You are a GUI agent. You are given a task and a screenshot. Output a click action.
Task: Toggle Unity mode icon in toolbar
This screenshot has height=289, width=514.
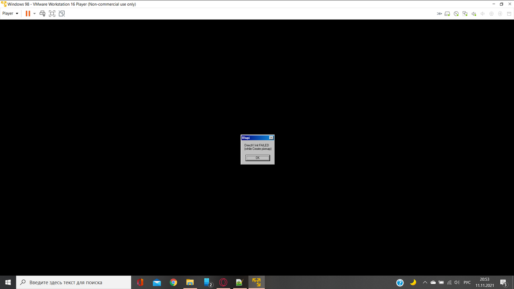(61, 13)
